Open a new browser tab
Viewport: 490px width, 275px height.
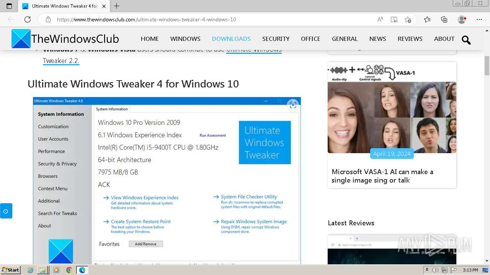(117, 6)
